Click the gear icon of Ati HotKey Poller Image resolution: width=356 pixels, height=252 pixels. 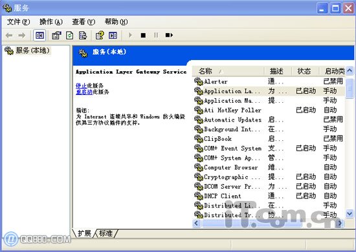click(x=199, y=110)
